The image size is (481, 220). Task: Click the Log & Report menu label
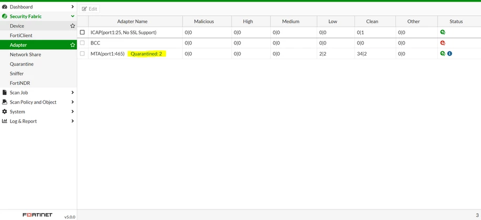[23, 121]
